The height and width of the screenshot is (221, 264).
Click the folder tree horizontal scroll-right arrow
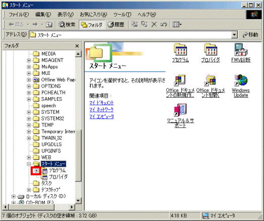tap(72, 207)
